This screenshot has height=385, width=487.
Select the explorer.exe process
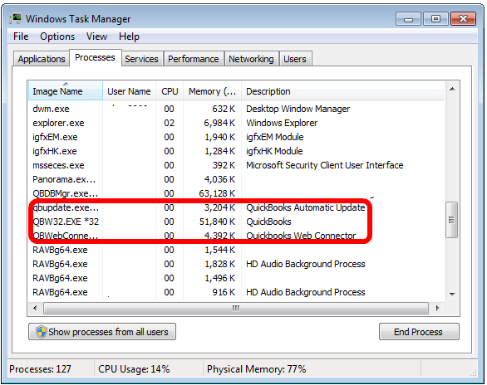236,123
